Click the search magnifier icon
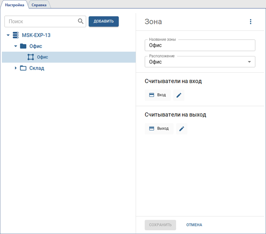Image resolution: width=266 pixels, height=234 pixels. [x=81, y=21]
